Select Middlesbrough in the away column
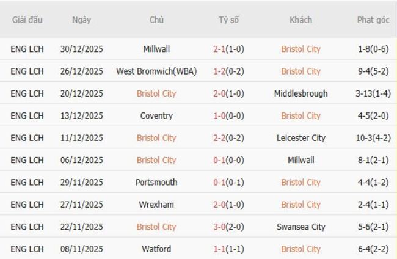Screen dimensions: 397x259 coord(300,93)
